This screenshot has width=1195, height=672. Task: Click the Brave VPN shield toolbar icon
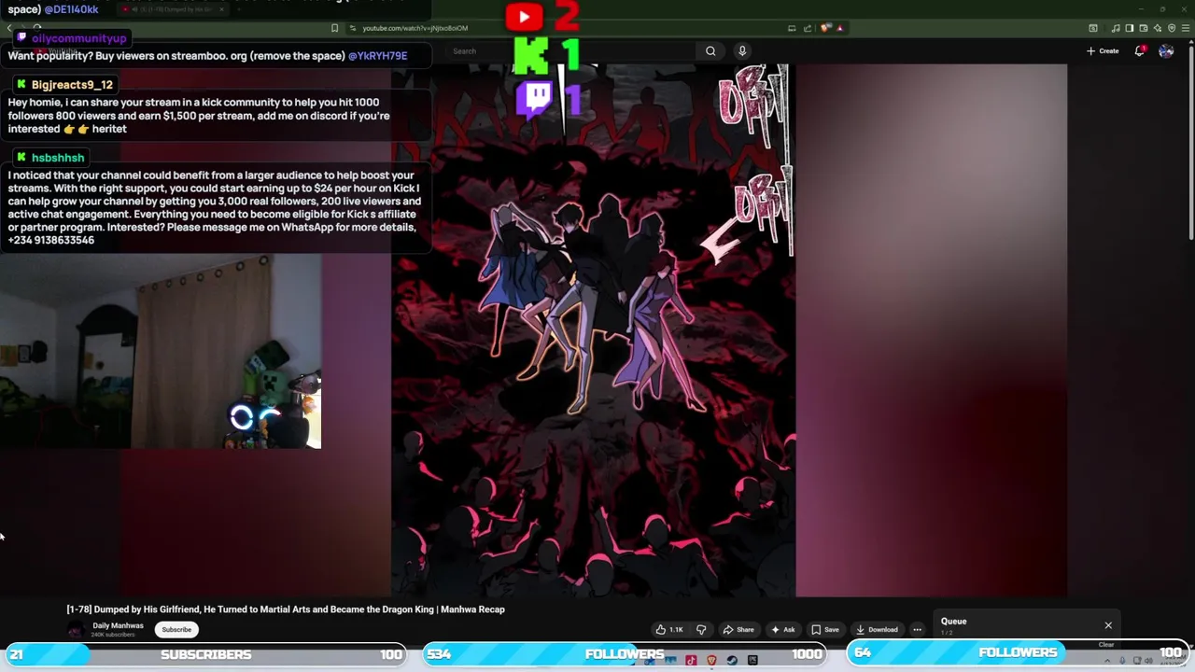1172,28
